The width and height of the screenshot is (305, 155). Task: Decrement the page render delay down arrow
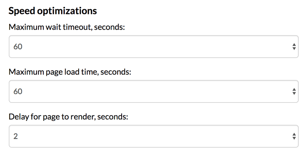pyautogui.click(x=294, y=138)
